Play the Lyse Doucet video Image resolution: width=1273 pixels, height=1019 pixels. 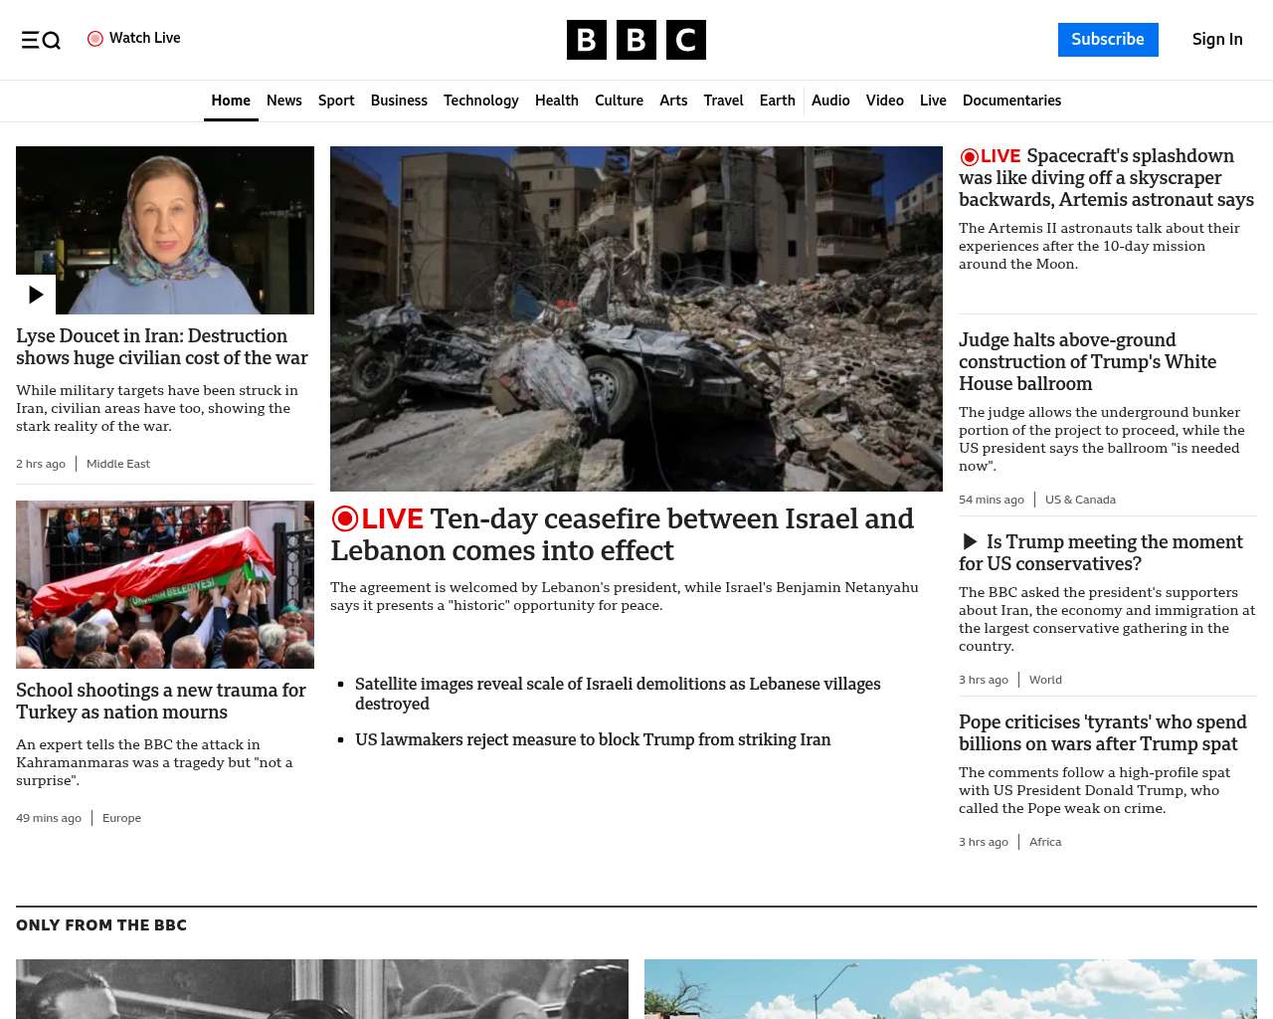[36, 295]
